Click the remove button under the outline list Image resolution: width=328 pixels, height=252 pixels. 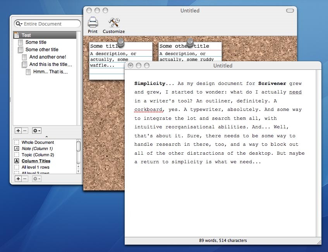pyautogui.click(x=24, y=131)
